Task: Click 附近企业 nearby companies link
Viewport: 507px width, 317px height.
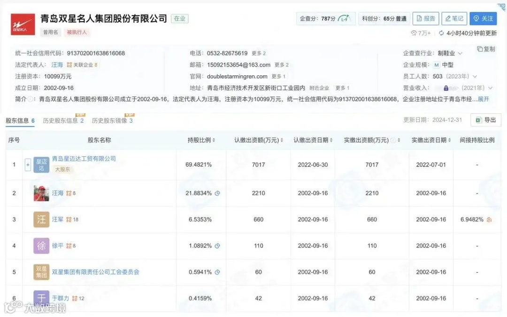Action: pyautogui.click(x=319, y=88)
